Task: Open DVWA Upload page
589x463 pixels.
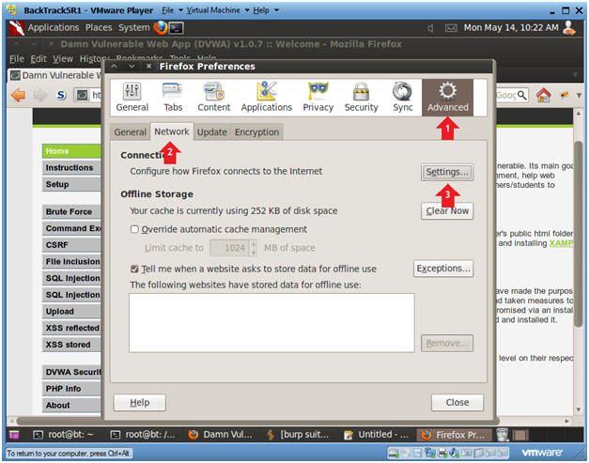Action: click(x=71, y=311)
